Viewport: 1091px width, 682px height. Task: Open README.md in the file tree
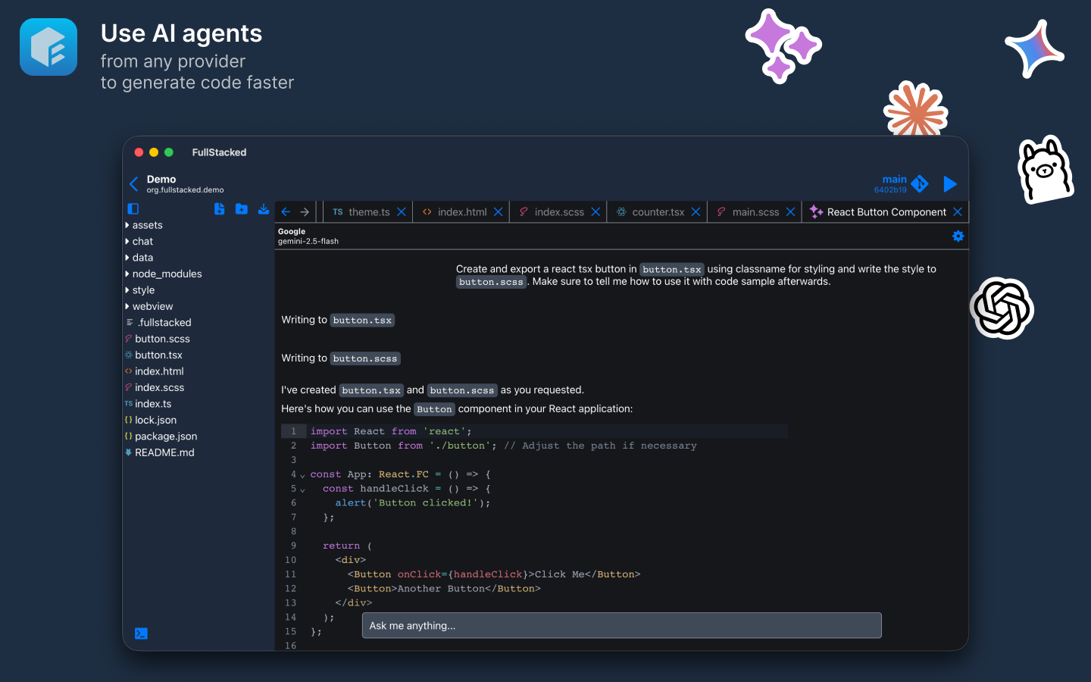pos(160,453)
